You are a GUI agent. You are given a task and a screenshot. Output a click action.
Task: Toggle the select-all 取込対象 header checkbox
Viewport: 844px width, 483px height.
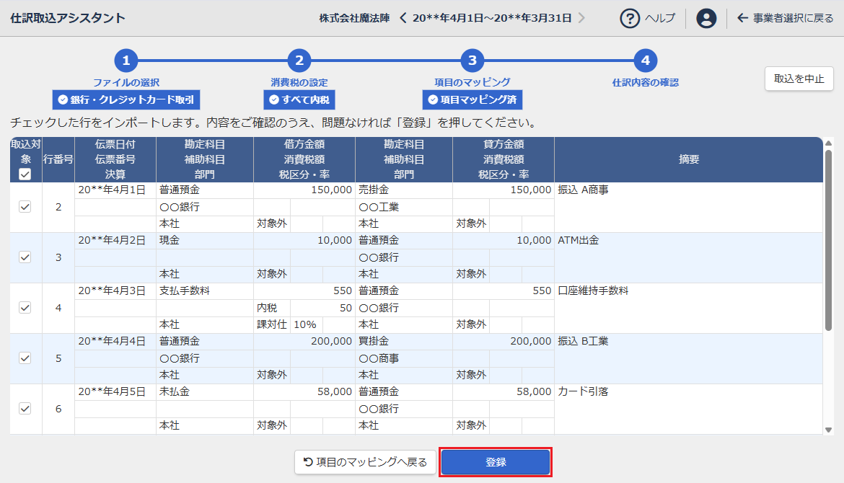coord(25,174)
